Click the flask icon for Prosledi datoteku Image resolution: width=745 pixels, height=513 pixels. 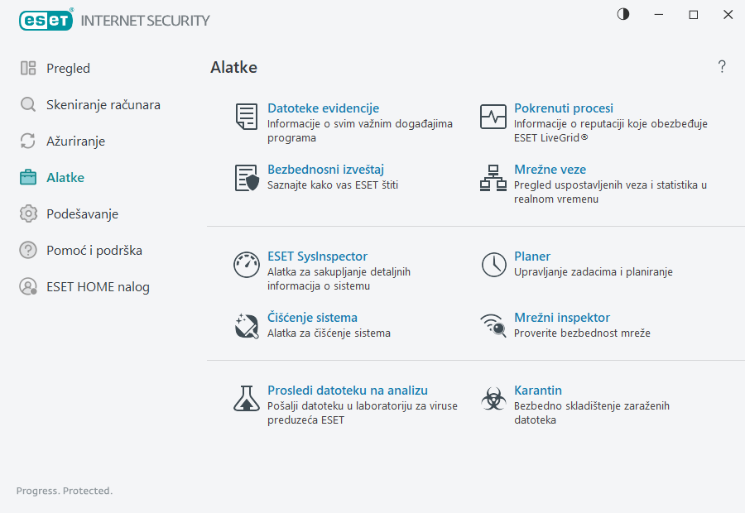point(246,399)
